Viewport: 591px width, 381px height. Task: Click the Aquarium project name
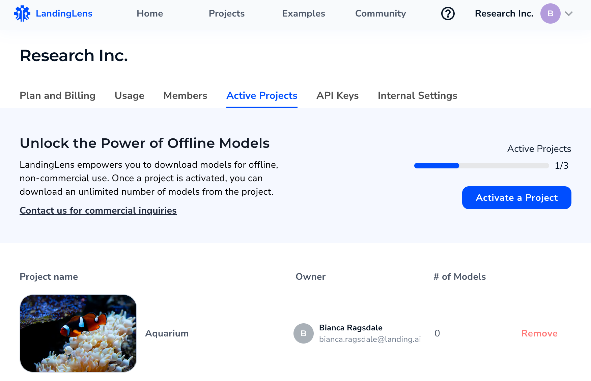(x=167, y=333)
